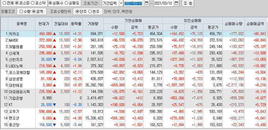
Task: Click the 기관순매매 group header
Action: [x=133, y=21]
